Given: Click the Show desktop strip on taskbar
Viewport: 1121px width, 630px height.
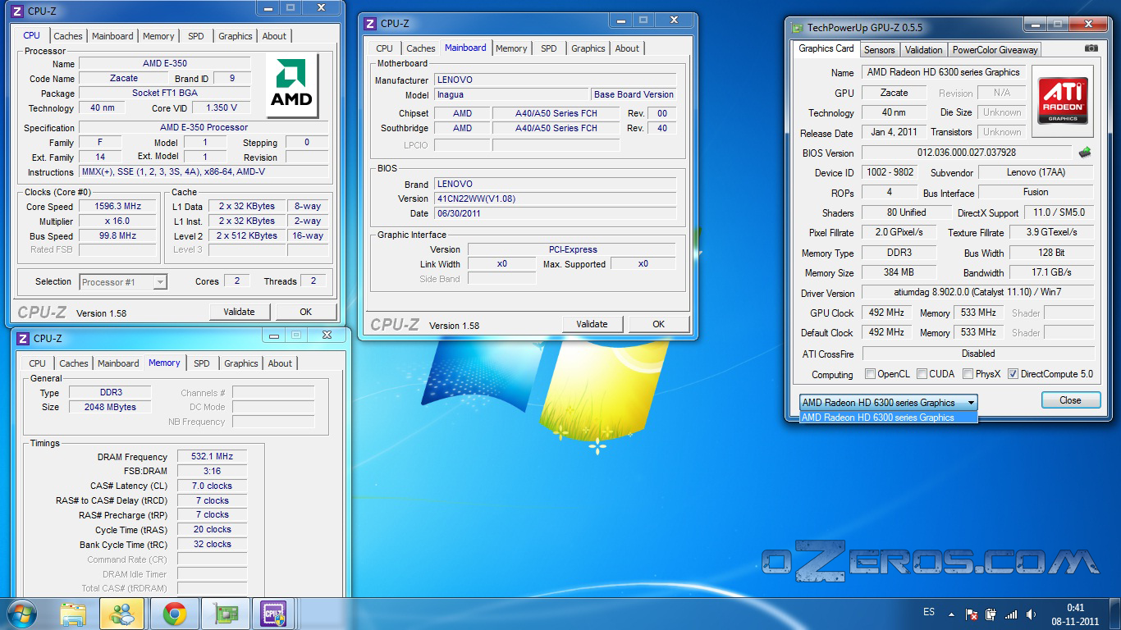Looking at the screenshot, I should (1114, 614).
